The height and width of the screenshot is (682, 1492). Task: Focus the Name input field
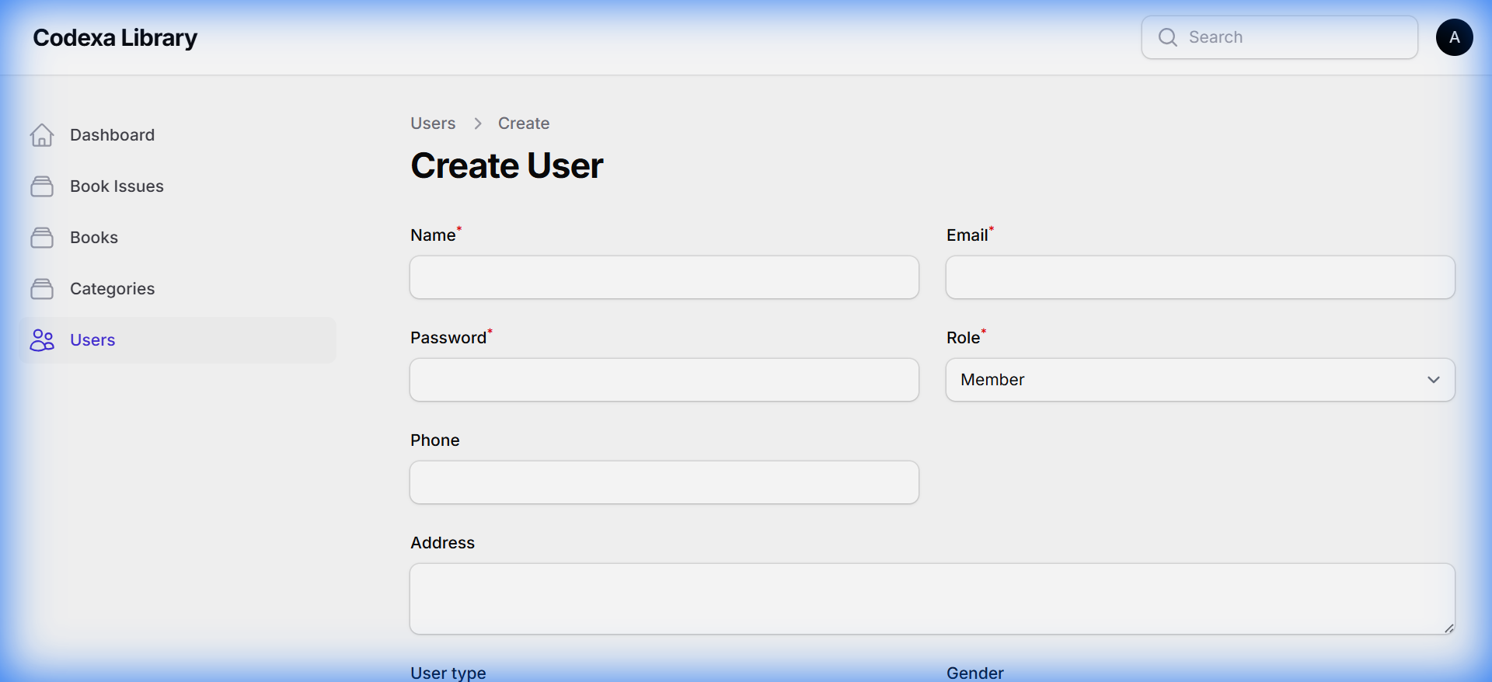(x=664, y=277)
